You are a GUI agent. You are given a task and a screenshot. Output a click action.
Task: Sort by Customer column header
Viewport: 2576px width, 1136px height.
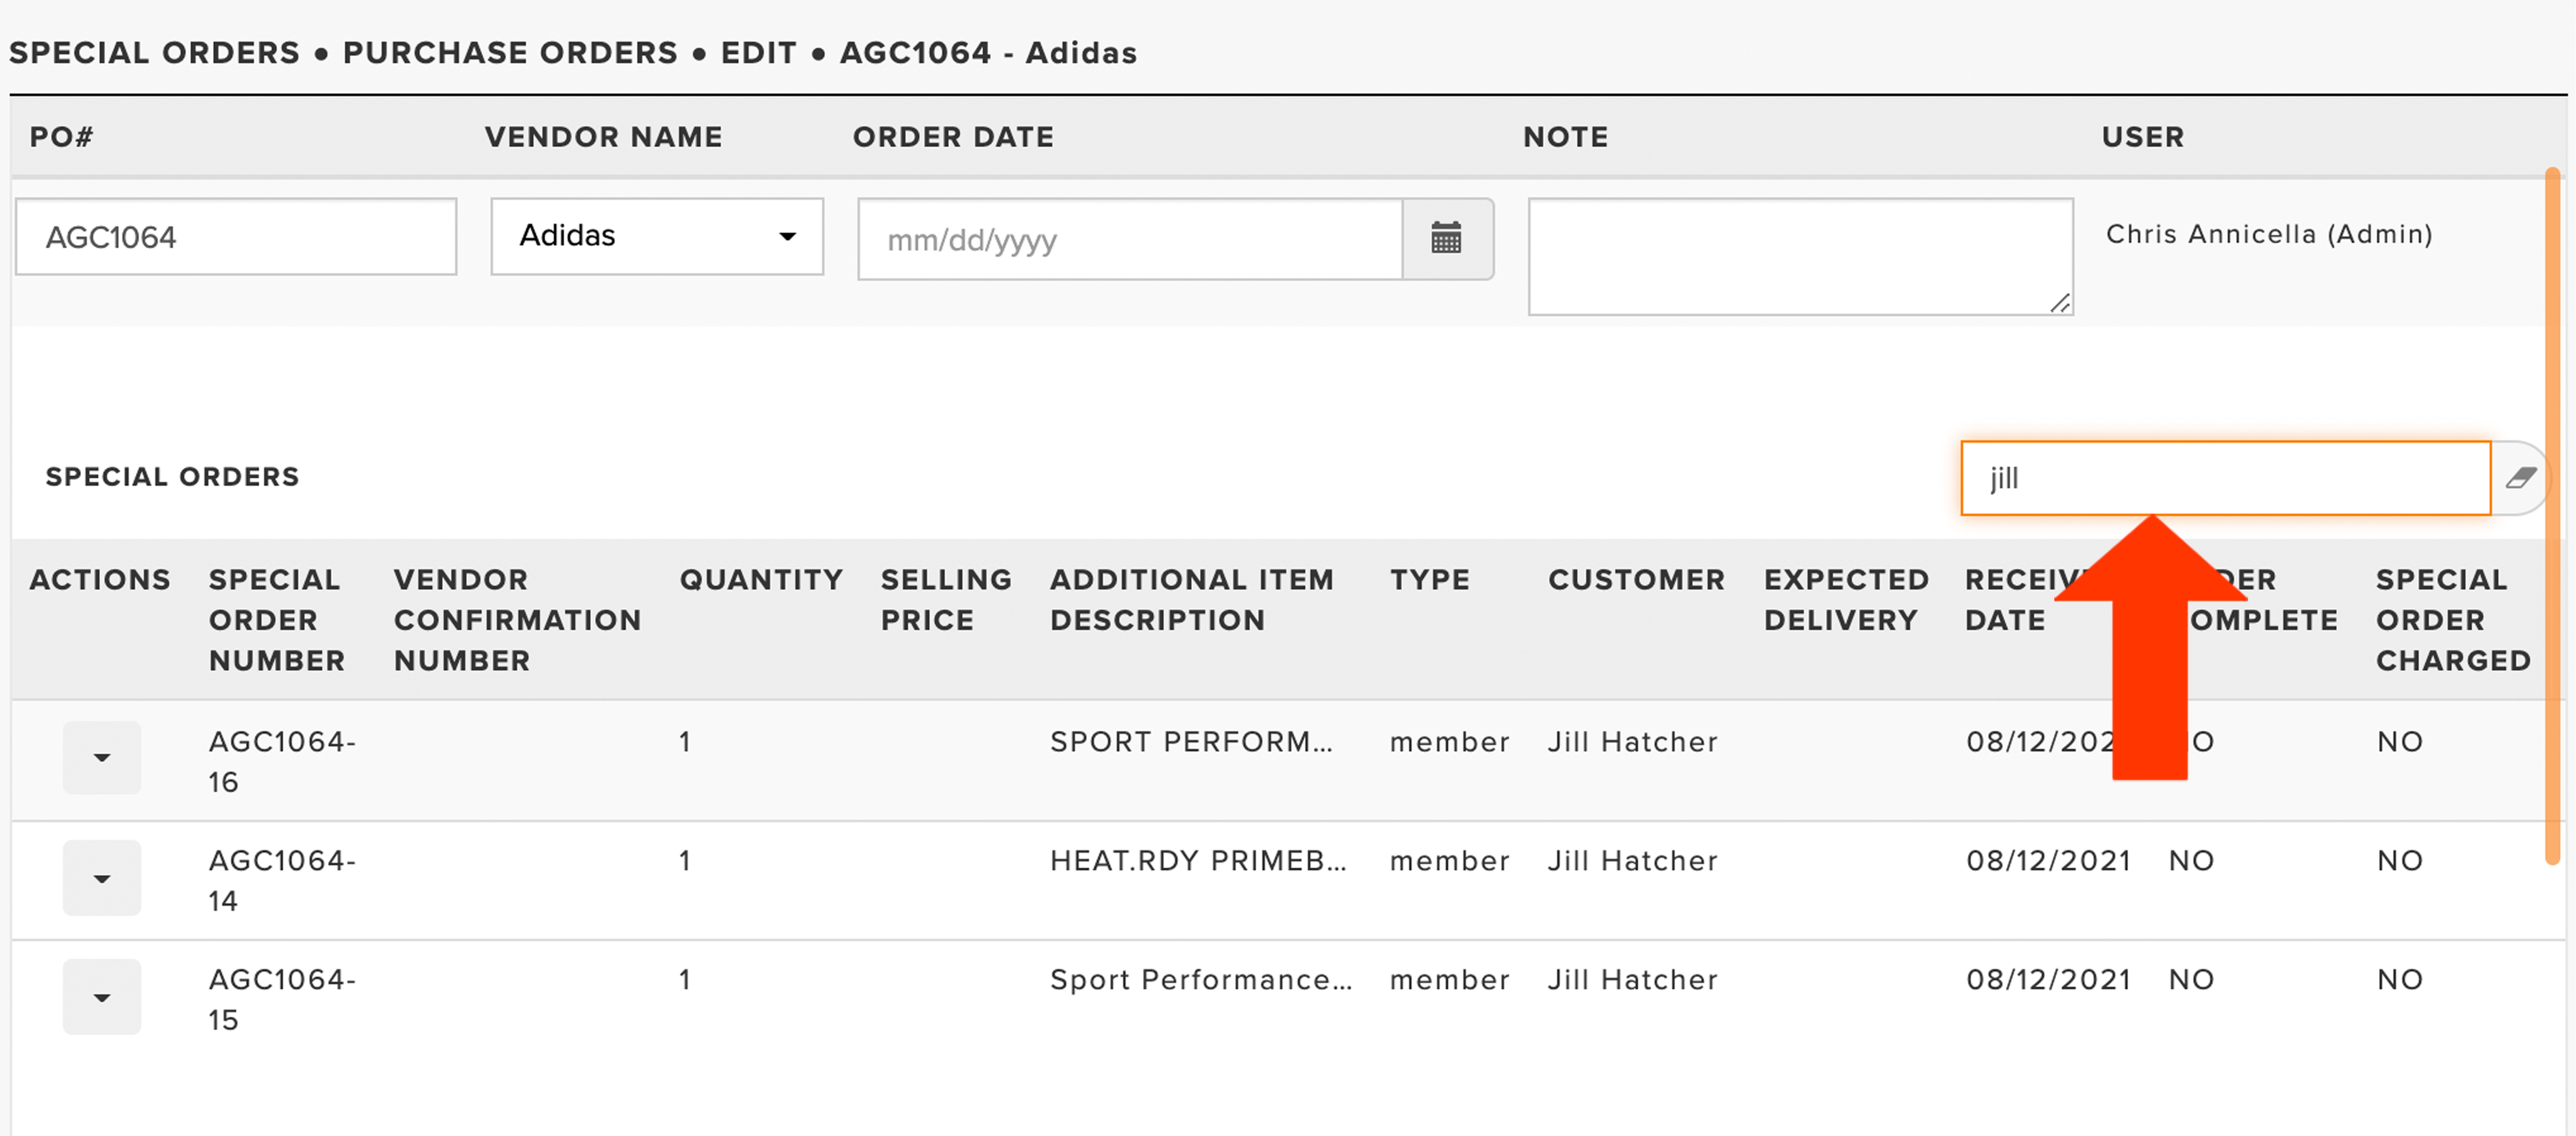point(1636,580)
